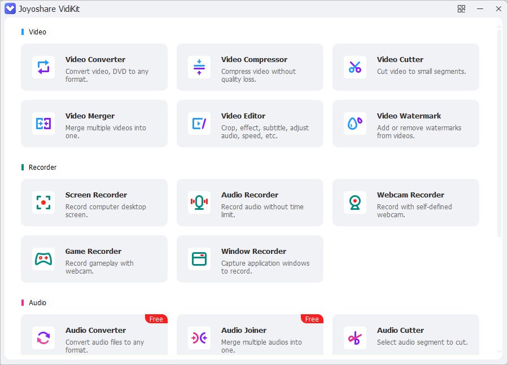The width and height of the screenshot is (508, 365).
Task: Open the Video Converter icon
Action: [43, 67]
